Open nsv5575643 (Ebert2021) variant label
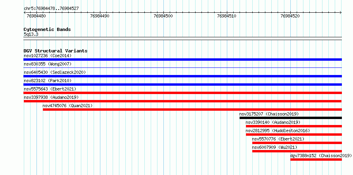Viewport: 353px width, 175px height. point(50,89)
